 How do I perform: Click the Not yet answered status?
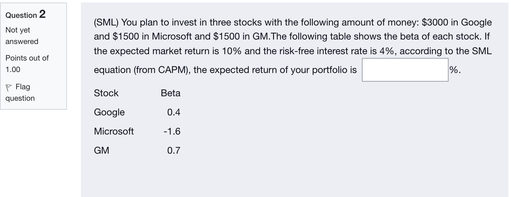click(22, 36)
